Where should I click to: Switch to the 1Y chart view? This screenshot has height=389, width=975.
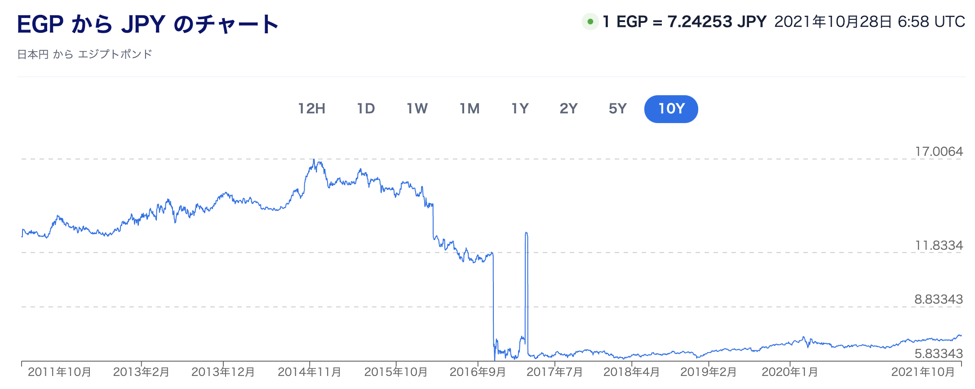pos(520,109)
